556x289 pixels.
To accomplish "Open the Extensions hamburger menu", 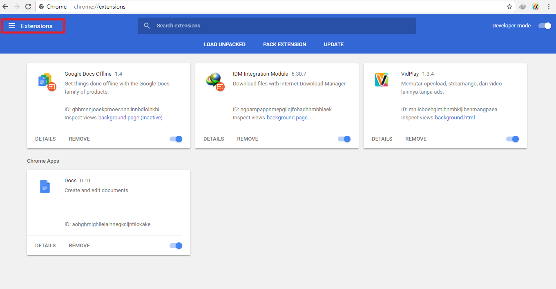I will [x=12, y=25].
